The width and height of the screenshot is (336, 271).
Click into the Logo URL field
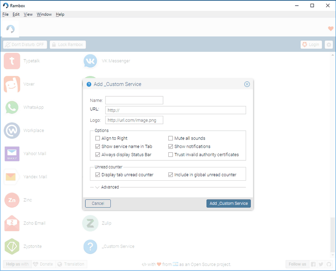[134, 120]
